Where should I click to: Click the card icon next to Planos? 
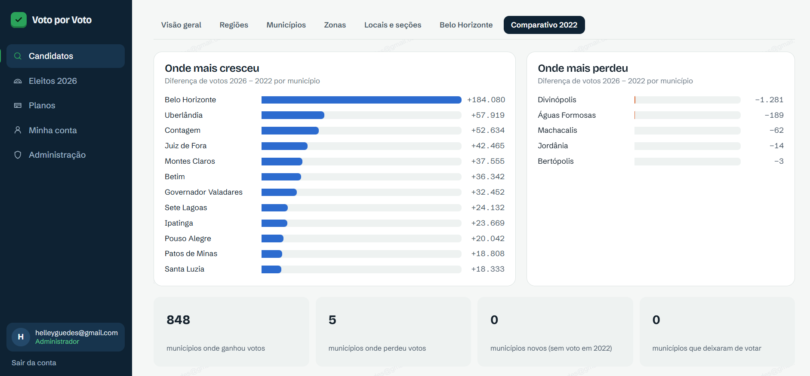(18, 105)
